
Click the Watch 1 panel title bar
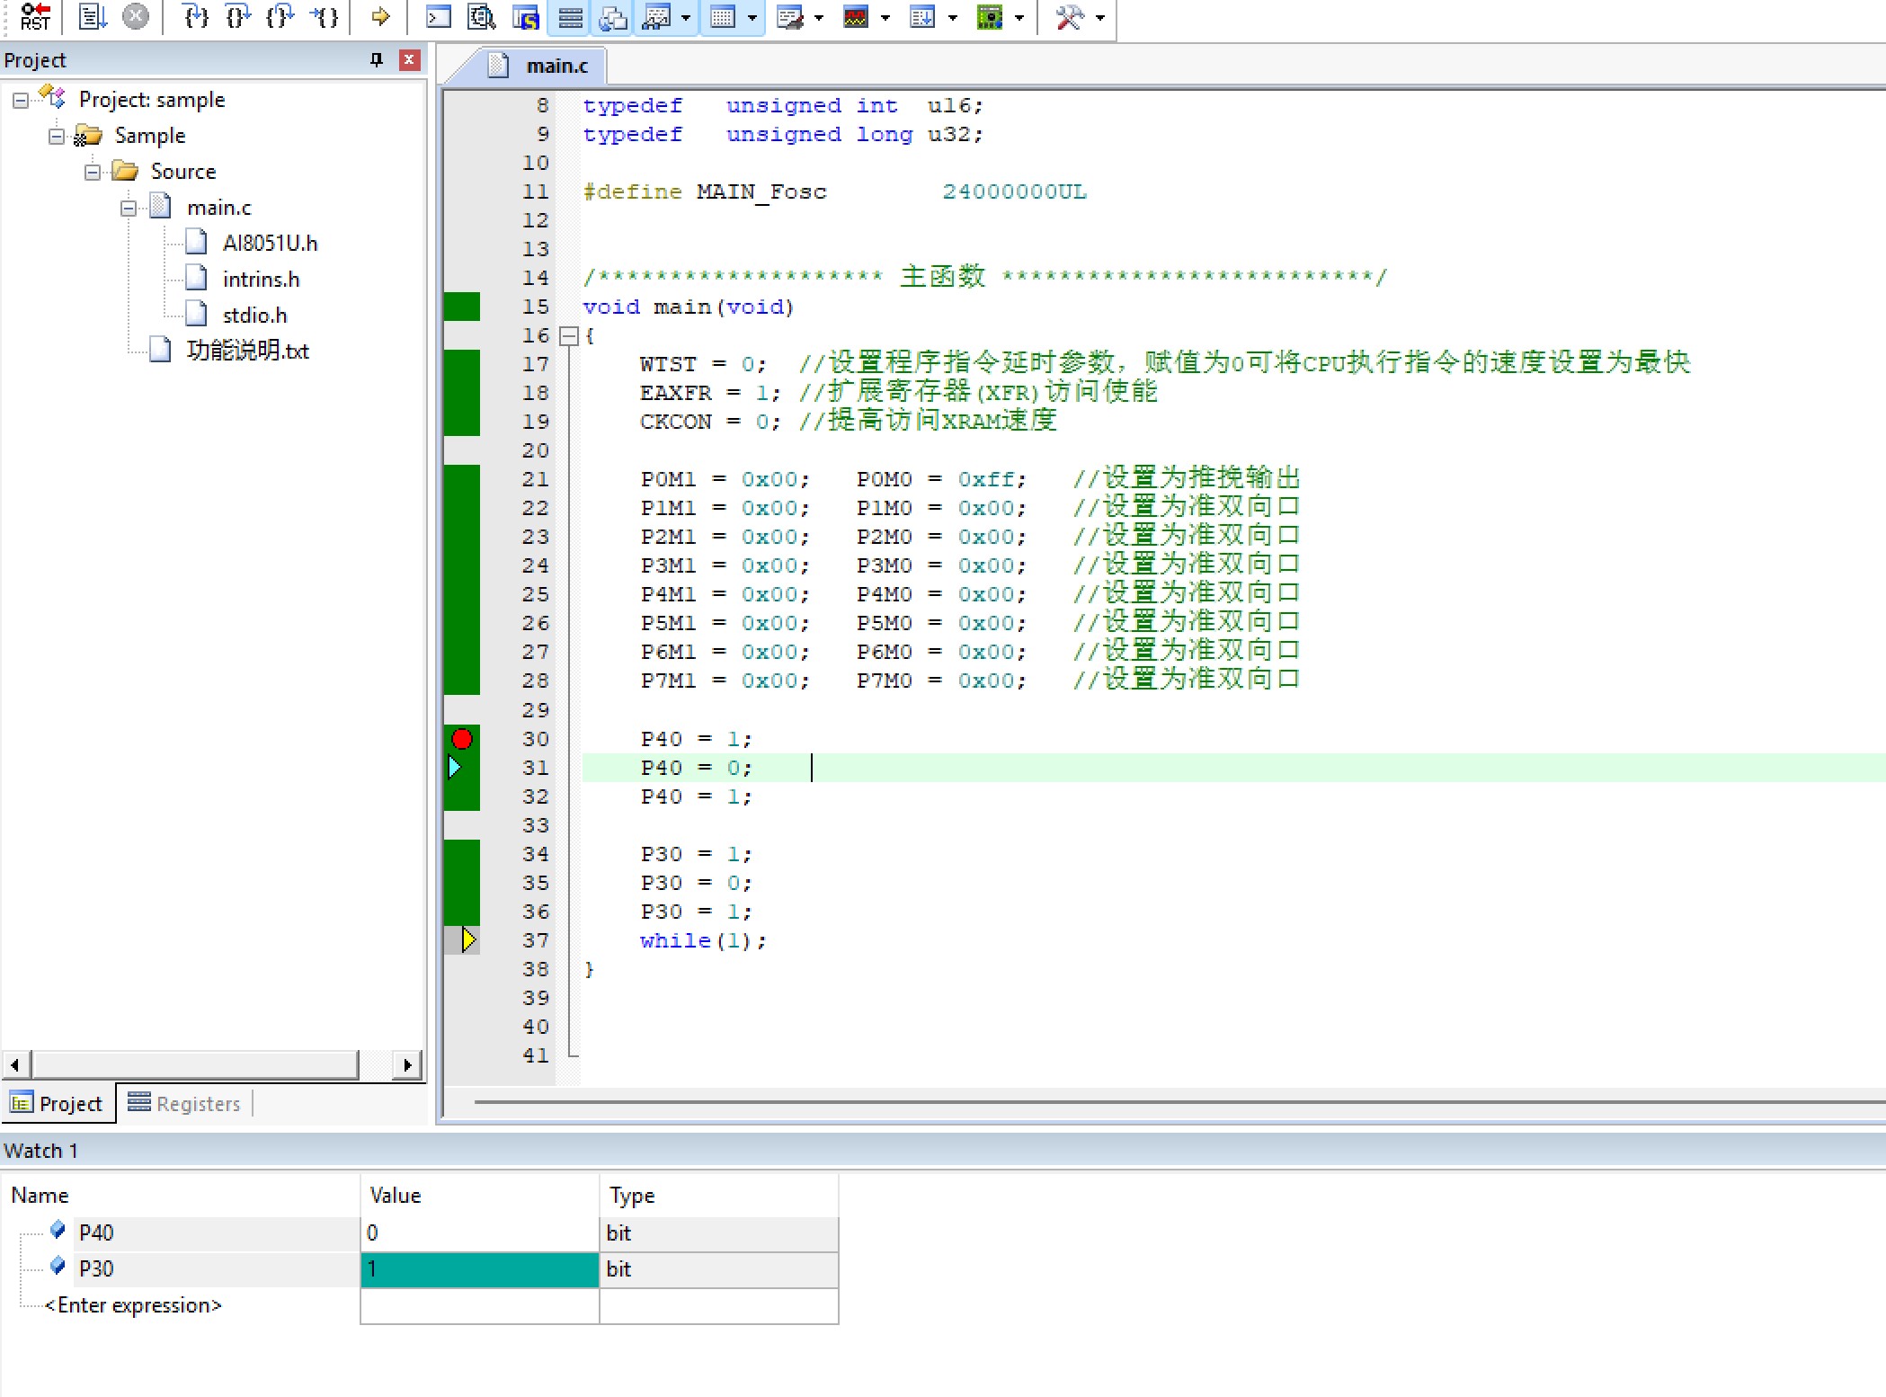pyautogui.click(x=943, y=1150)
